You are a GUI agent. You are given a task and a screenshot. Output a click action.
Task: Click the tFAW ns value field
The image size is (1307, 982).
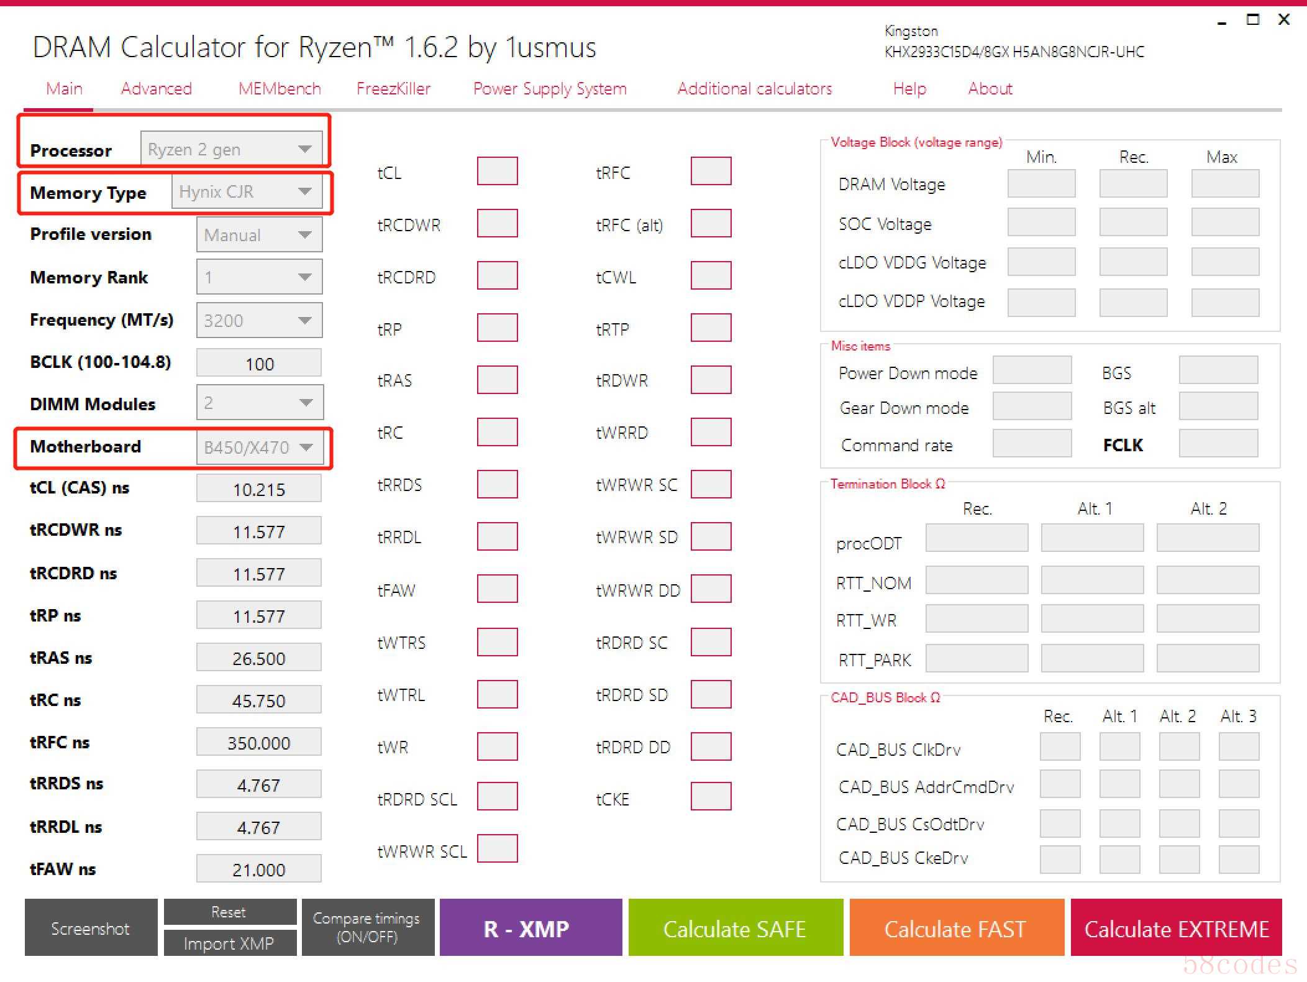tap(259, 869)
